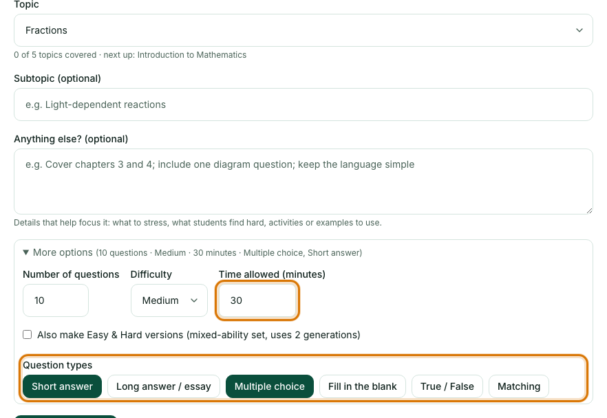The width and height of the screenshot is (607, 418).
Task: Select the Matching question type
Action: (x=519, y=386)
